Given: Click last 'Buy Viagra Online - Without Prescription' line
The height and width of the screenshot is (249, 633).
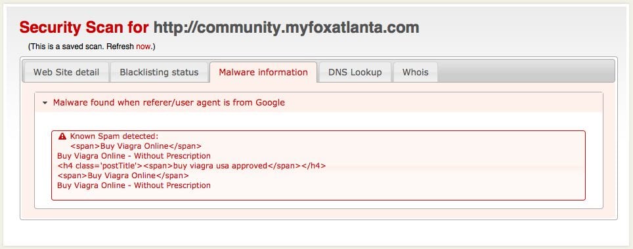Looking at the screenshot, I should click(x=134, y=185).
